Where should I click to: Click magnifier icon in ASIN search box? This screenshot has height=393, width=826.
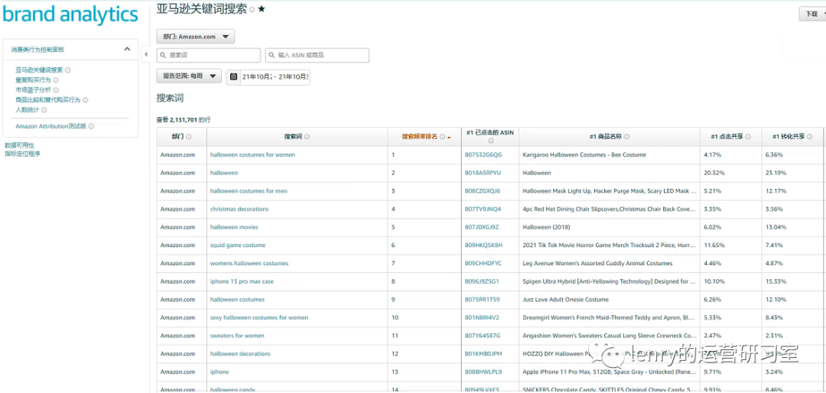(272, 55)
